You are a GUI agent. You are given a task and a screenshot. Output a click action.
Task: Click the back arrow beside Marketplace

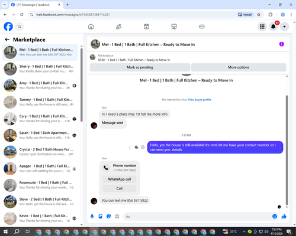pyautogui.click(x=7, y=40)
